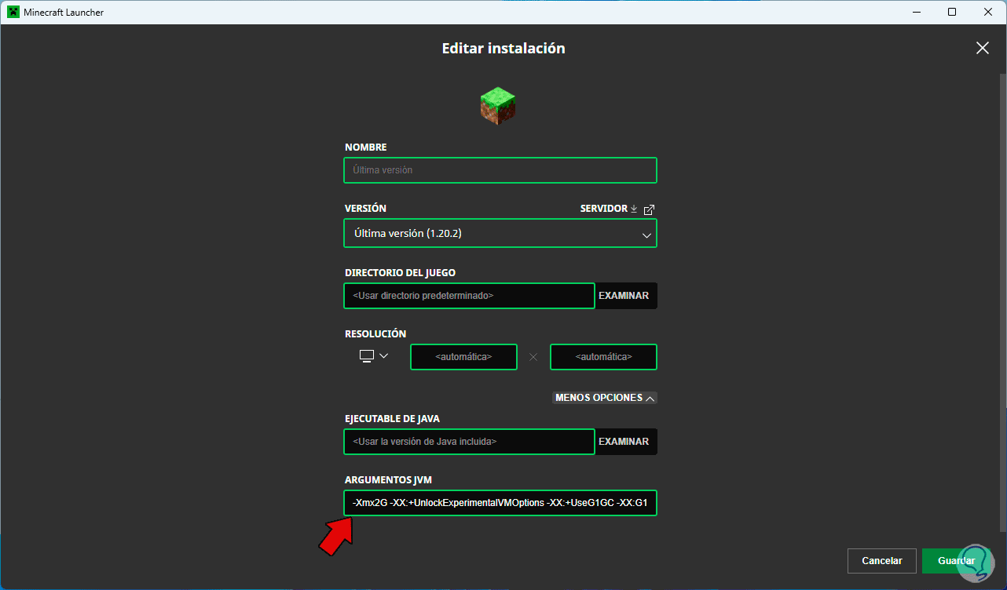Click the "DIRECTORIO DEL JUEGO" label
1007x590 pixels.
[x=400, y=273]
